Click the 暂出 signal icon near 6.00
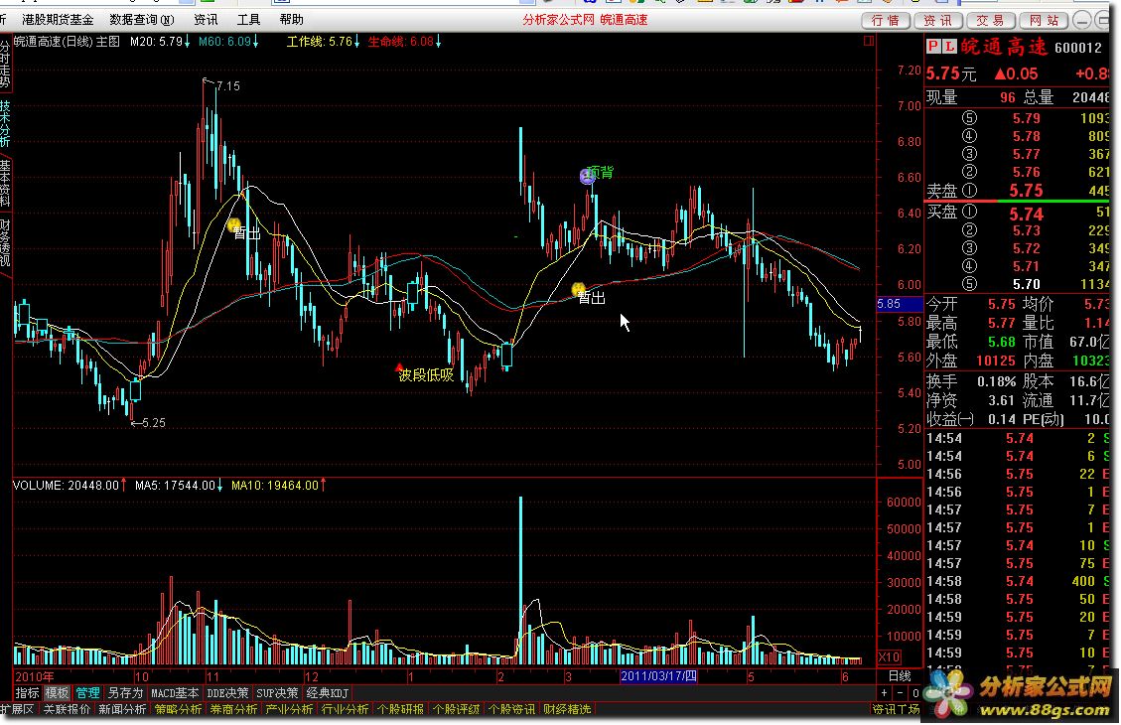The image size is (1121, 725). point(578,289)
